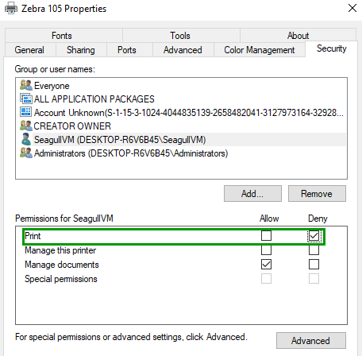Viewport: 362px width, 356px height.
Task: Open the About tab
Action: [x=298, y=36]
